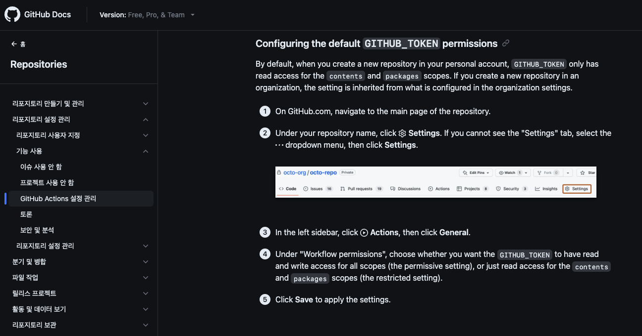Click the heading permalink chain icon

[506, 43]
